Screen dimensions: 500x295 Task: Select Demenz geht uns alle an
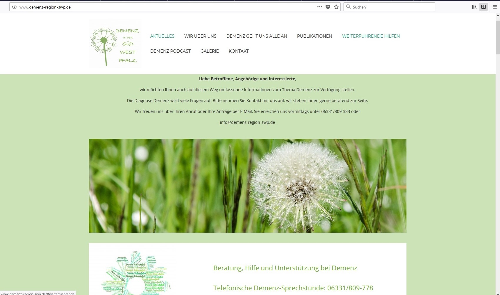pos(256,36)
